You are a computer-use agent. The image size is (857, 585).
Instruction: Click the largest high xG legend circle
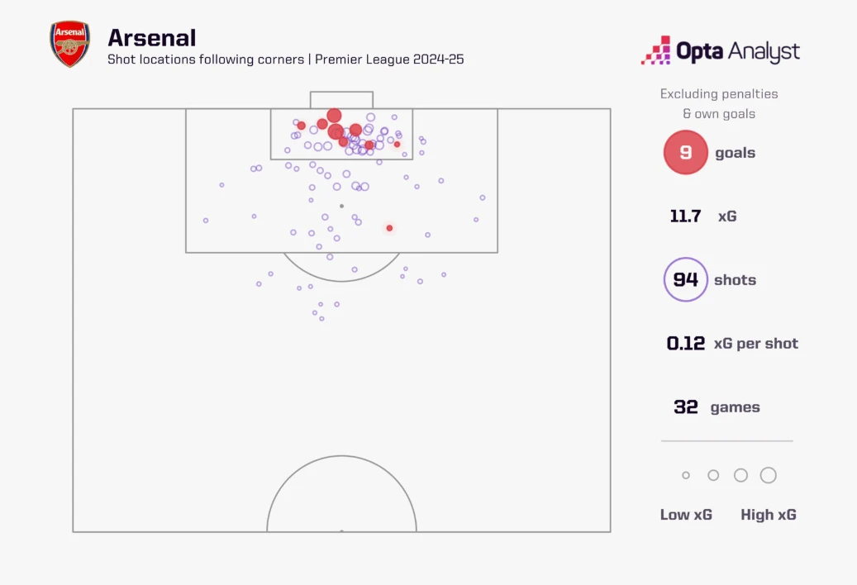tap(769, 475)
